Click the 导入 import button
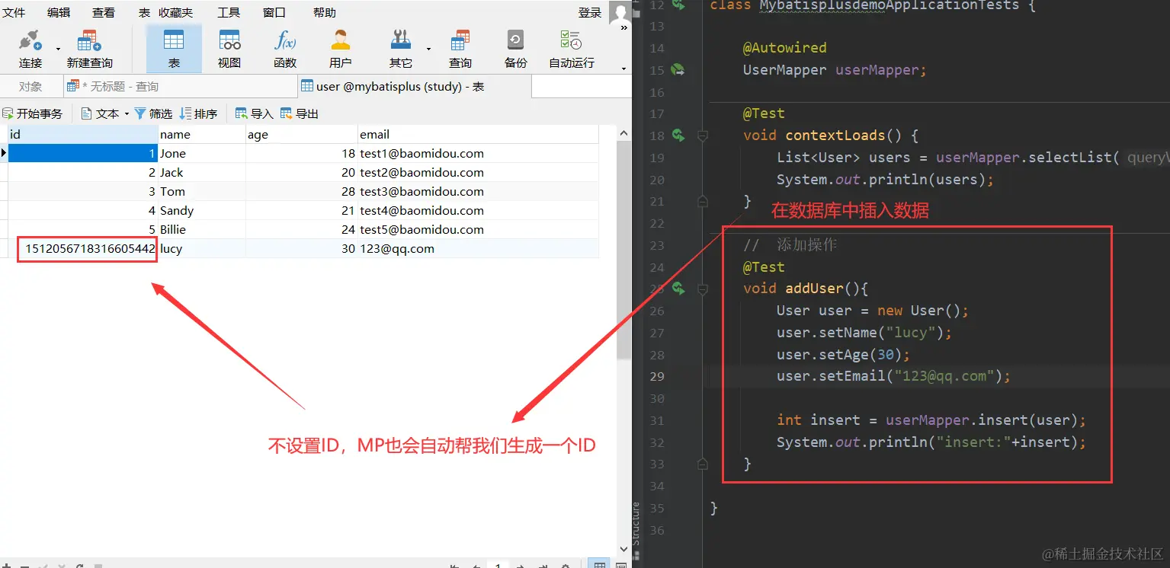The width and height of the screenshot is (1170, 568). [254, 113]
